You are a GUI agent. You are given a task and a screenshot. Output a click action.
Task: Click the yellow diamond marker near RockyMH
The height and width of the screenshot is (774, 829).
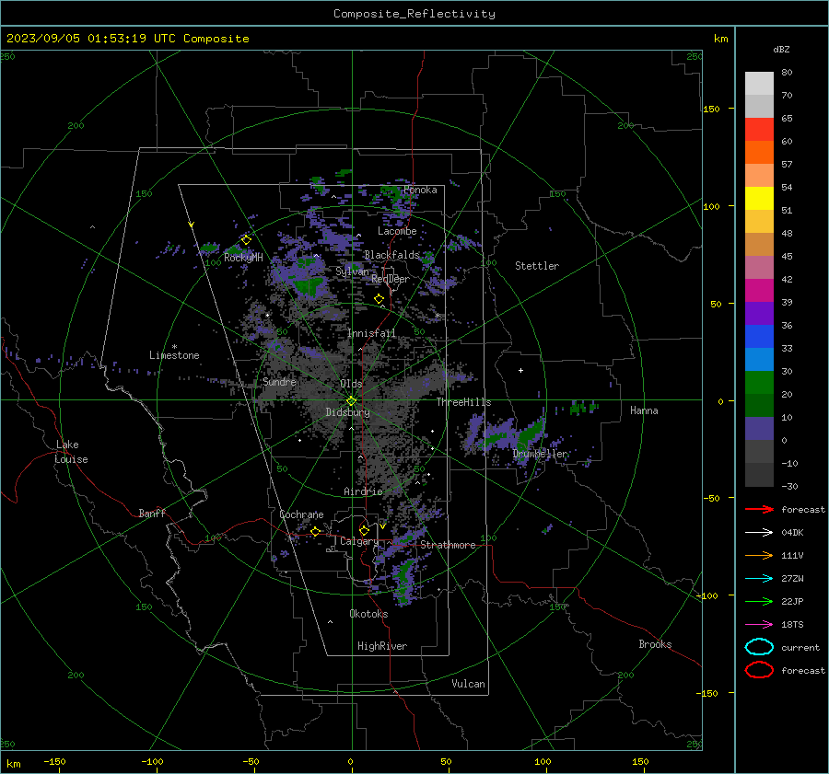click(246, 240)
